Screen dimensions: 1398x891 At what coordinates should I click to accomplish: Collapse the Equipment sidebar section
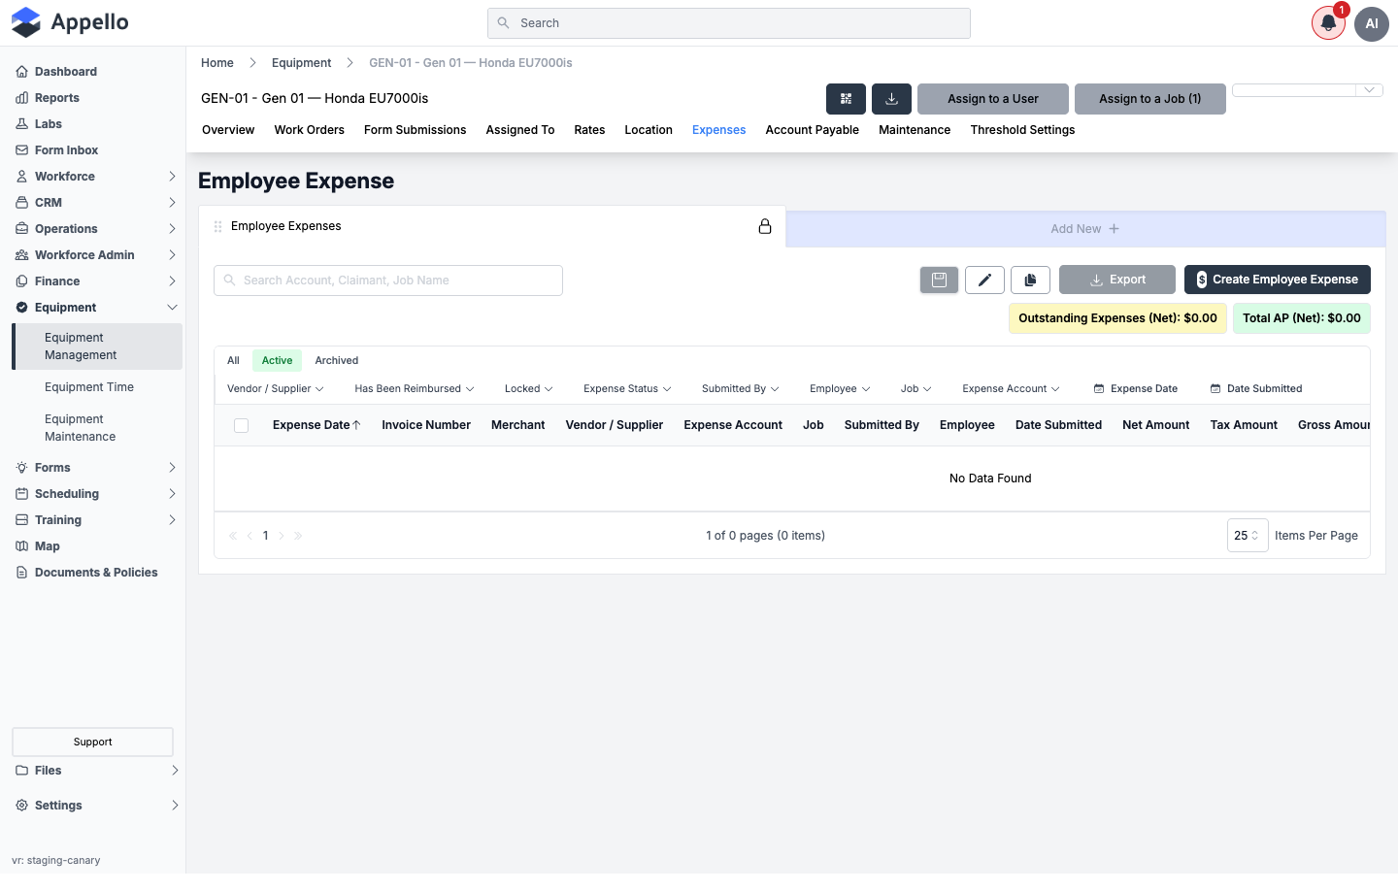coord(172,308)
